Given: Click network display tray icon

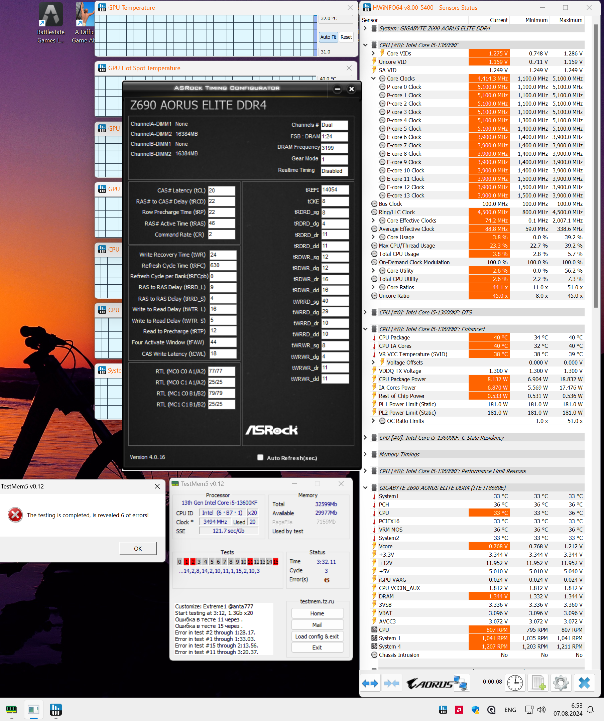Looking at the screenshot, I should click(529, 710).
